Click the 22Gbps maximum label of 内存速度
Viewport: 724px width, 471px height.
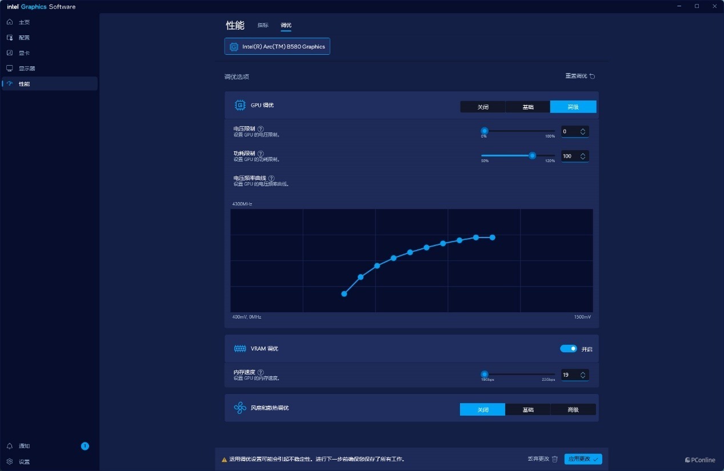(x=549, y=380)
